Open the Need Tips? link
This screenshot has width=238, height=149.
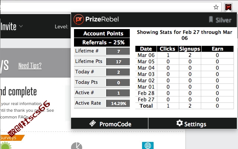pos(30,66)
